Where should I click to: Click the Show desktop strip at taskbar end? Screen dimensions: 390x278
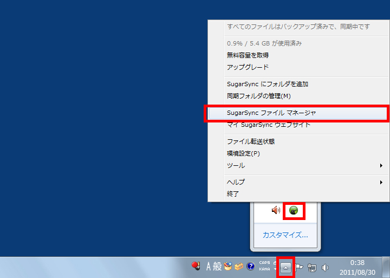pos(386,268)
